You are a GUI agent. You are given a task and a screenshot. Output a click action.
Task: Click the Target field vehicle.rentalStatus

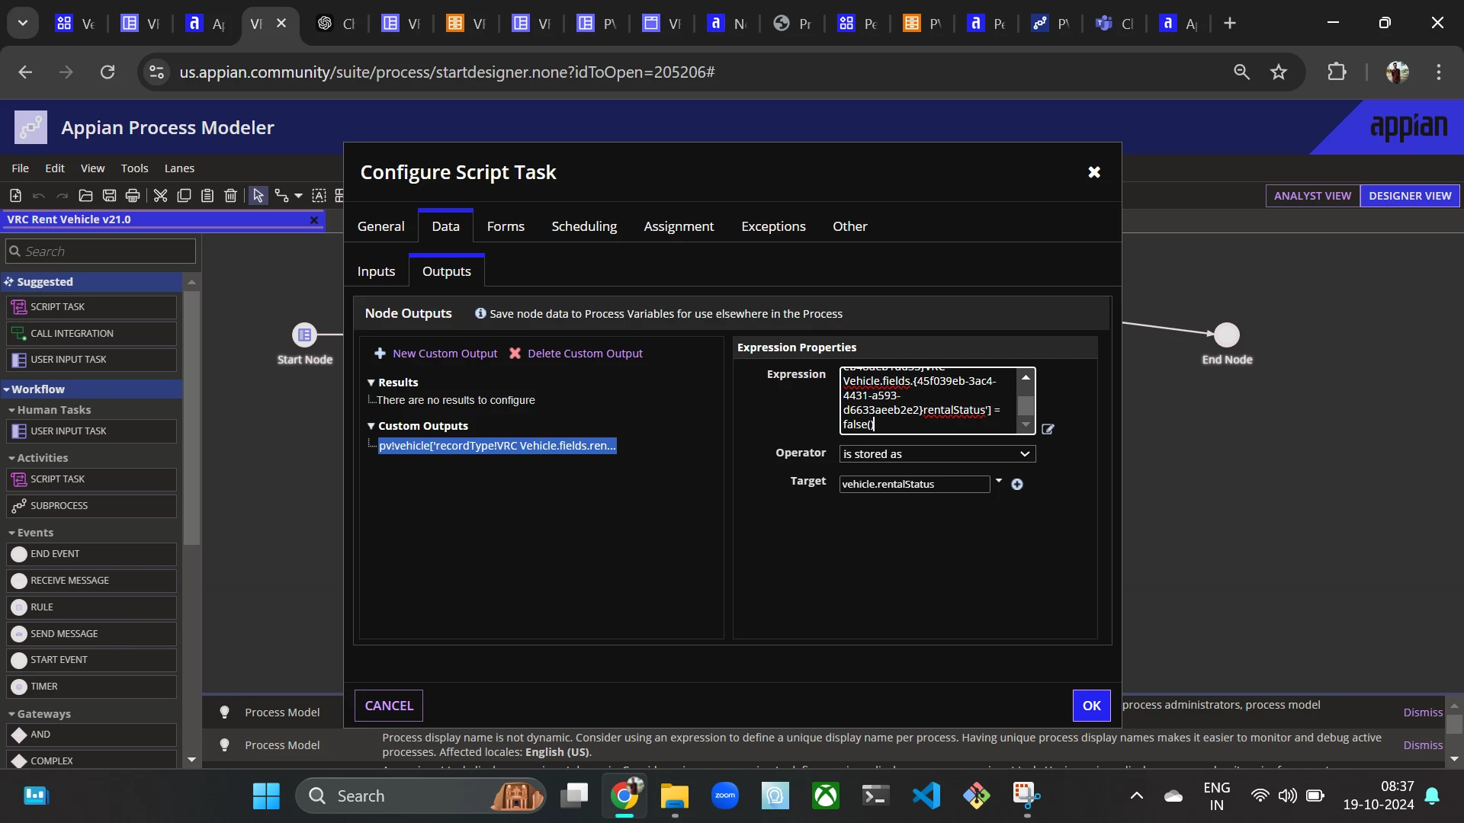[x=914, y=485]
